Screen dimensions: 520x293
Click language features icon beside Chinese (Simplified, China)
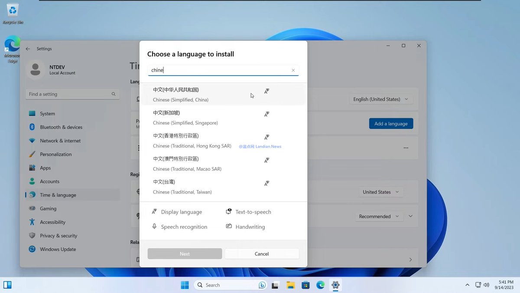(x=267, y=91)
